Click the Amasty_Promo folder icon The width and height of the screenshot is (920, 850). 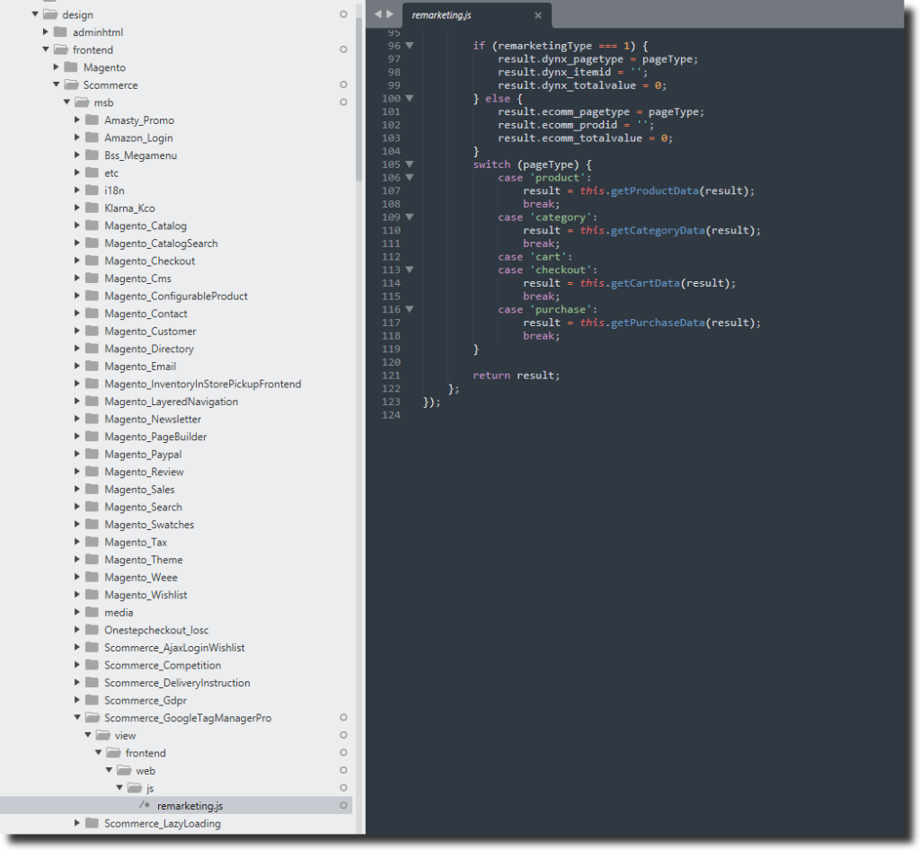point(92,120)
